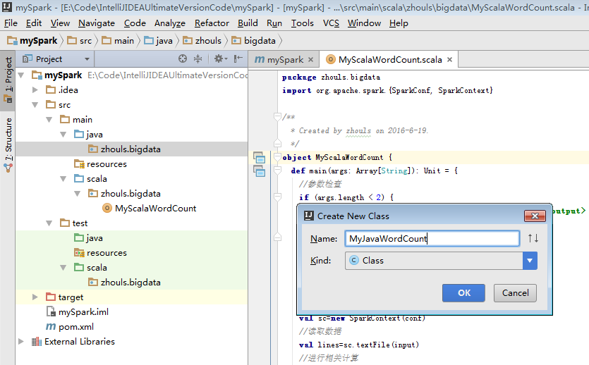The image size is (589, 365).
Task: Select zhouls.bigdata under main java
Action: [x=131, y=149]
